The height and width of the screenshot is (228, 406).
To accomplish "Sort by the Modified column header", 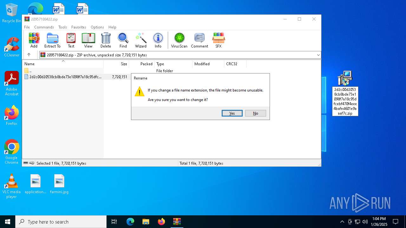I will point(208,64).
